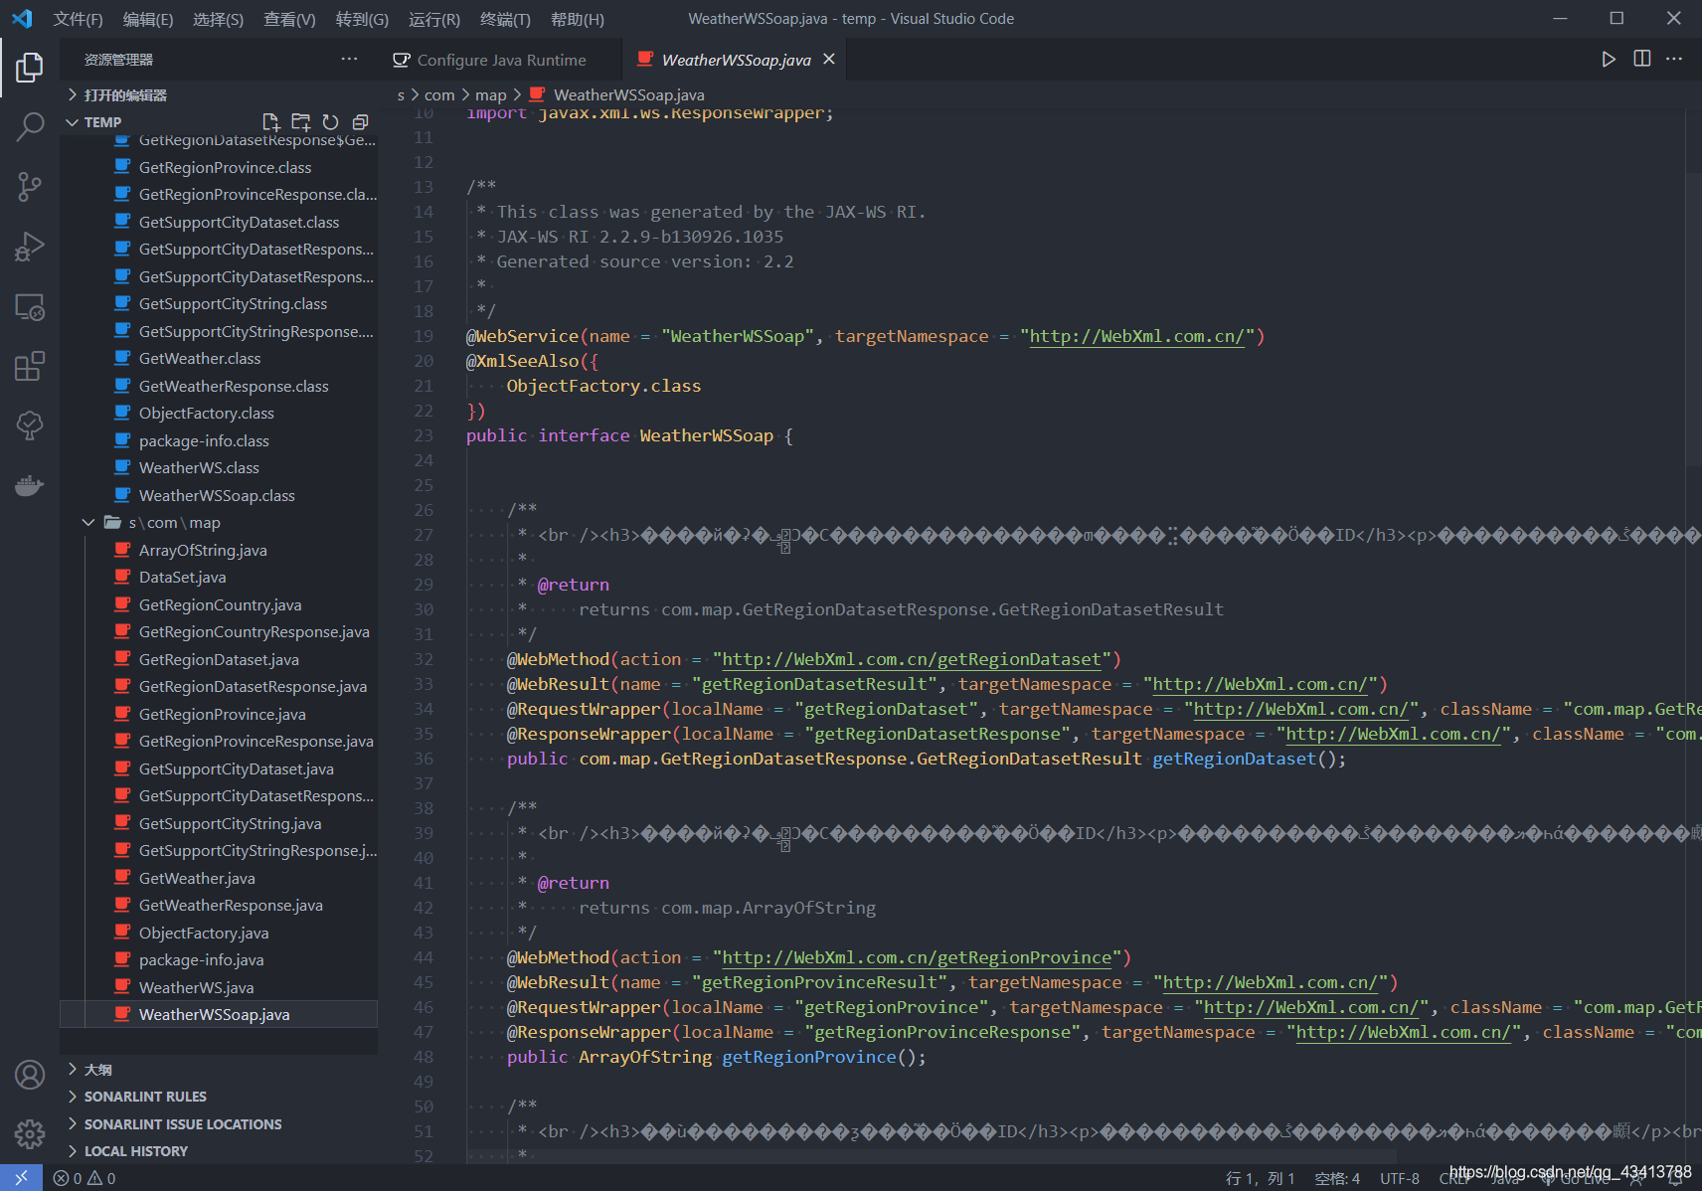Open the Remote Explorer view

[x=30, y=307]
